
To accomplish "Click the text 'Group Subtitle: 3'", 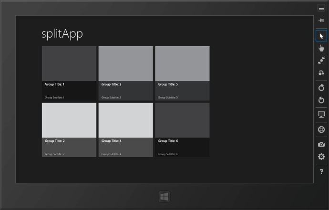I will tap(111, 98).
